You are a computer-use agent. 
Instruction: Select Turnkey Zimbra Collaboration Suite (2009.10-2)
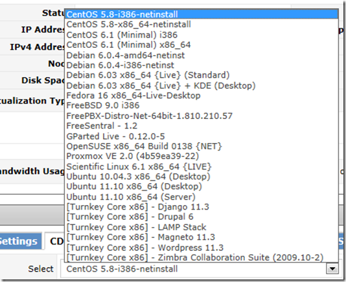pyautogui.click(x=202, y=257)
